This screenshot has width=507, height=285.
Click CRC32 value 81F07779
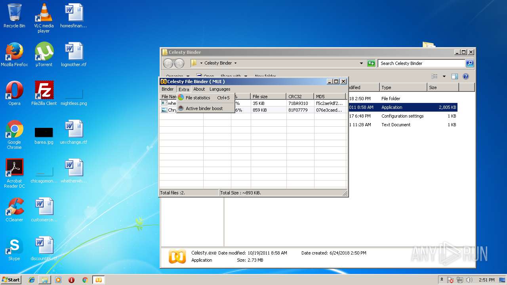coord(298,110)
